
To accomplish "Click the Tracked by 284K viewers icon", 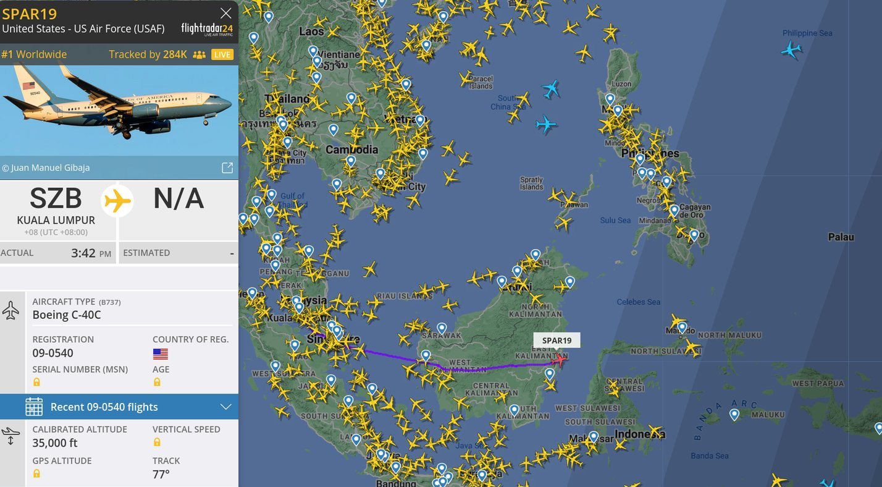I will click(x=199, y=54).
